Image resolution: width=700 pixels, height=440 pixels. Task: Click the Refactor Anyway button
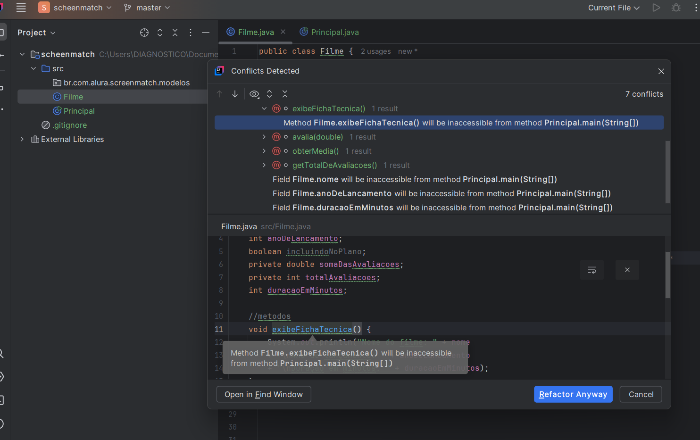[x=573, y=394]
